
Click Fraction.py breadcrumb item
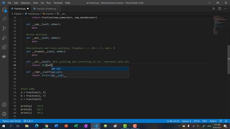pyautogui.click(x=32, y=14)
